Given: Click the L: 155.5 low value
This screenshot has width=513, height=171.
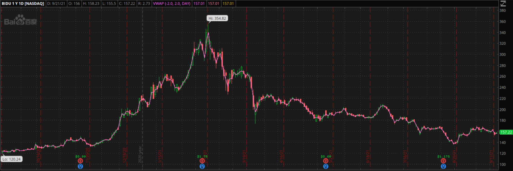Looking at the screenshot, I should coord(109,4).
